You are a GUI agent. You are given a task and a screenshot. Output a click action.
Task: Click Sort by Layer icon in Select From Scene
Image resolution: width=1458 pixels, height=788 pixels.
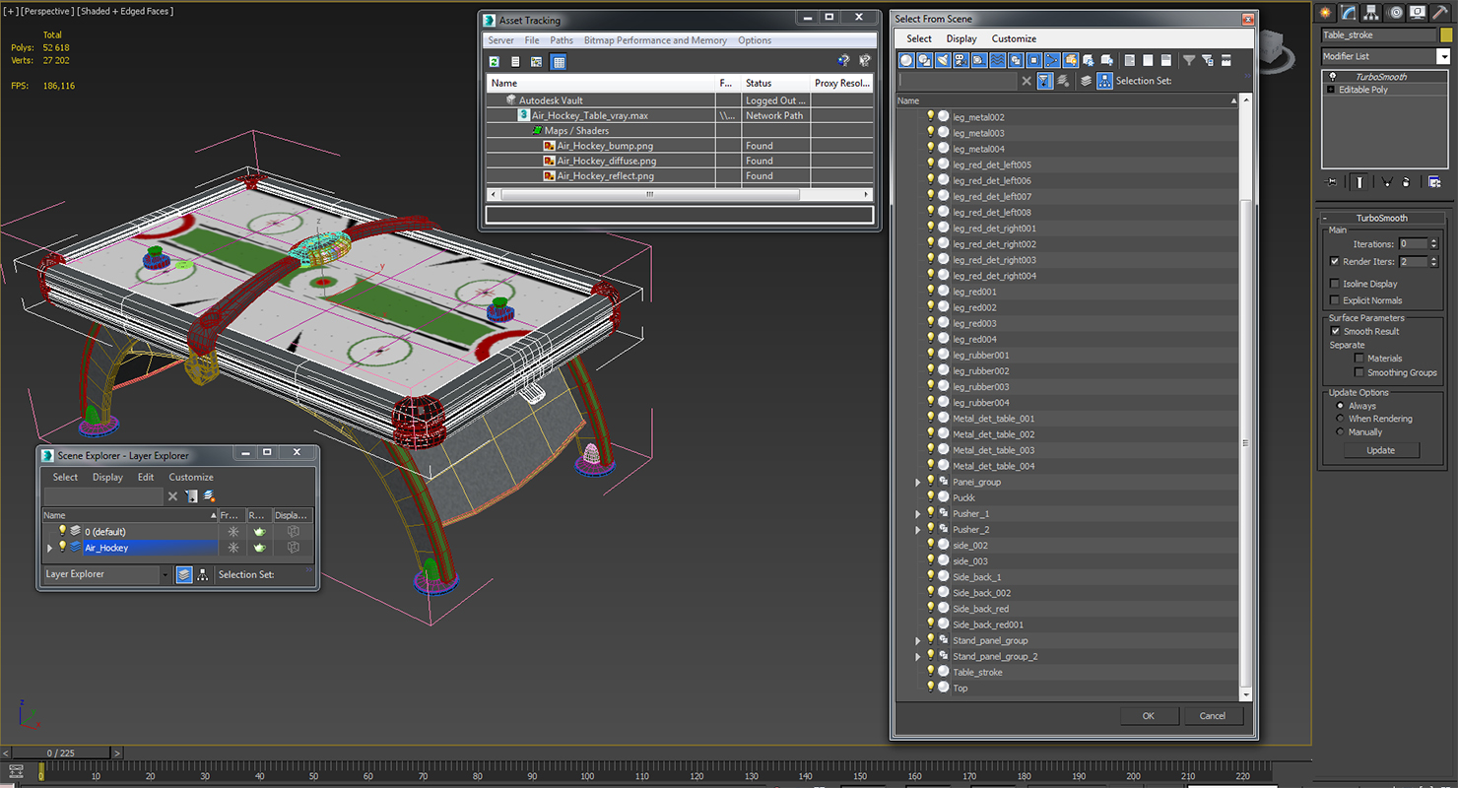coord(1086,81)
